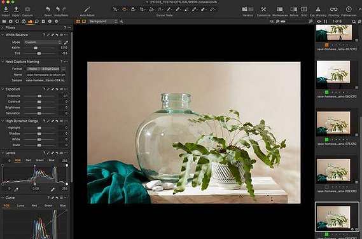This screenshot has height=239, width=362.
Task: Toggle browser visibility eye icon
Action: [x=319, y=21]
